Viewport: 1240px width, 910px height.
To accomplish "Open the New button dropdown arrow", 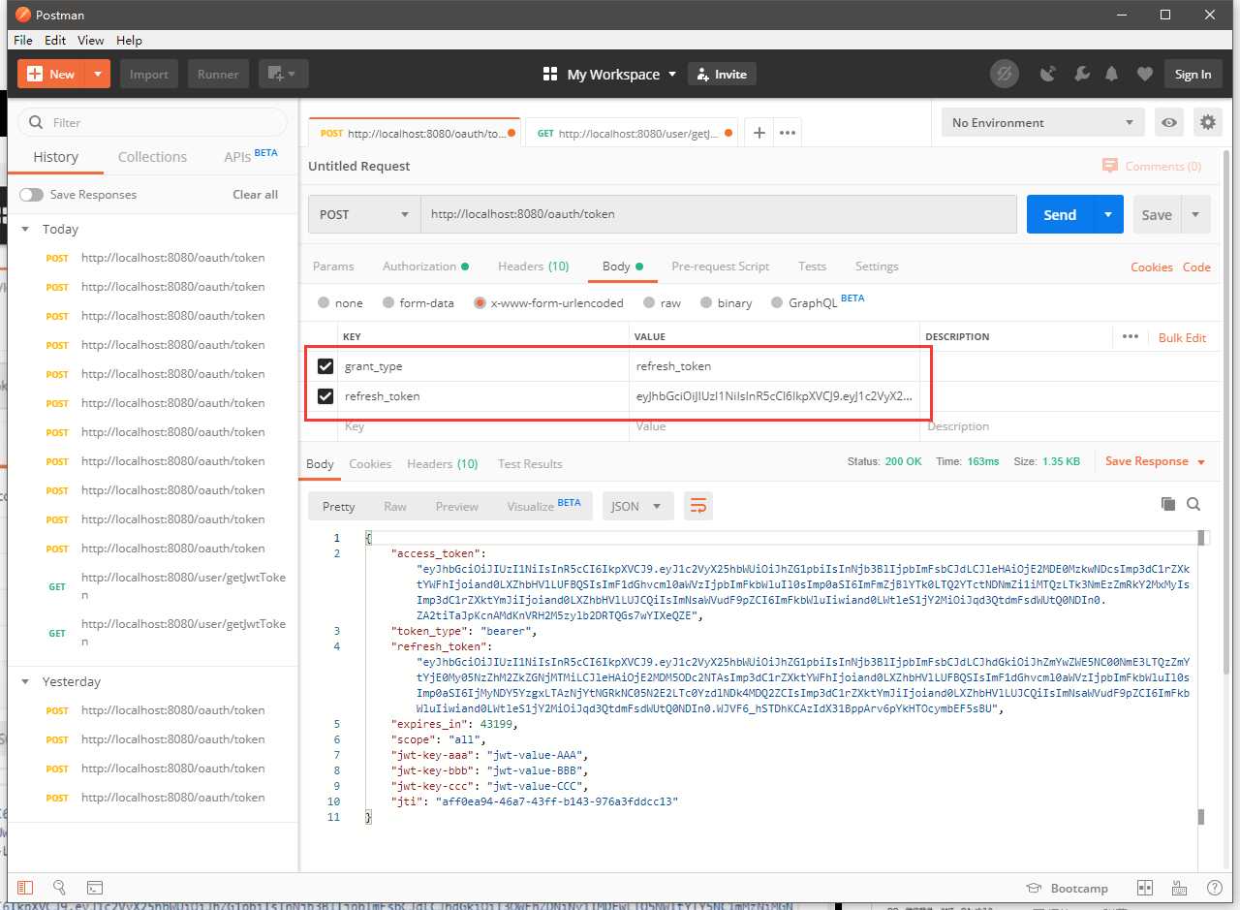I will coord(98,74).
